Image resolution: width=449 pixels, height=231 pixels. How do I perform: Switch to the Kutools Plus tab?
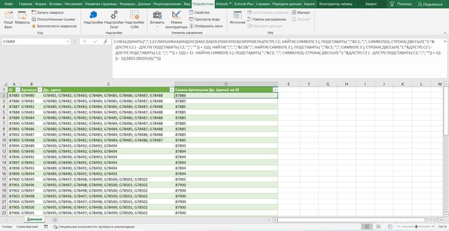[x=244, y=4]
